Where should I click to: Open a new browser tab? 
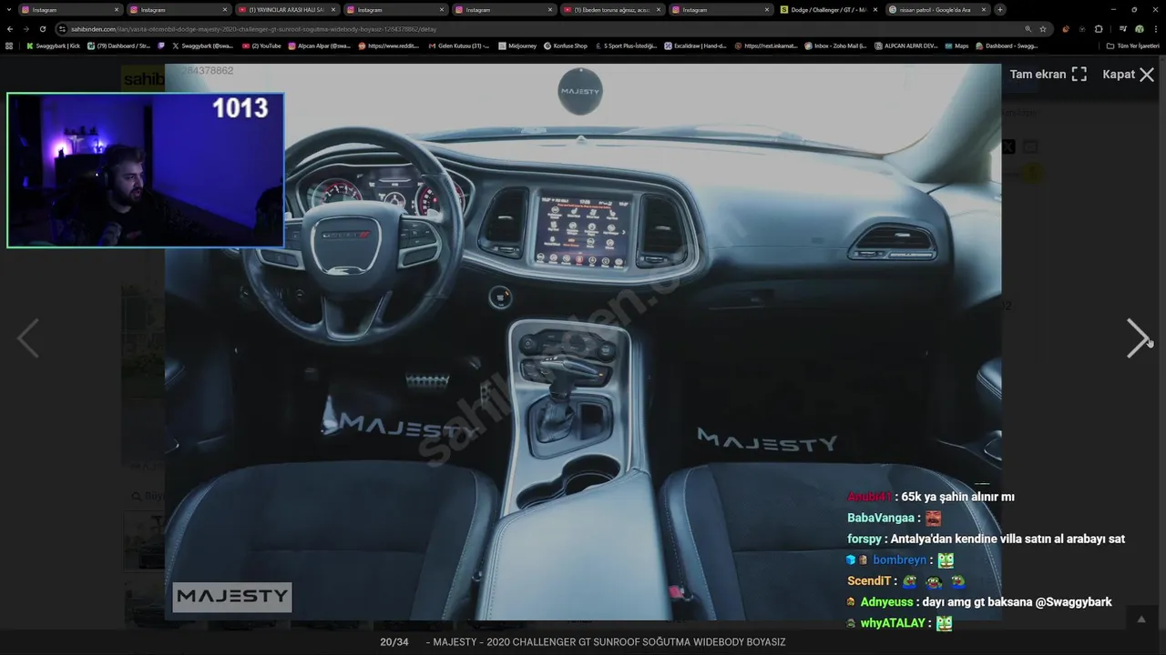click(x=1000, y=10)
